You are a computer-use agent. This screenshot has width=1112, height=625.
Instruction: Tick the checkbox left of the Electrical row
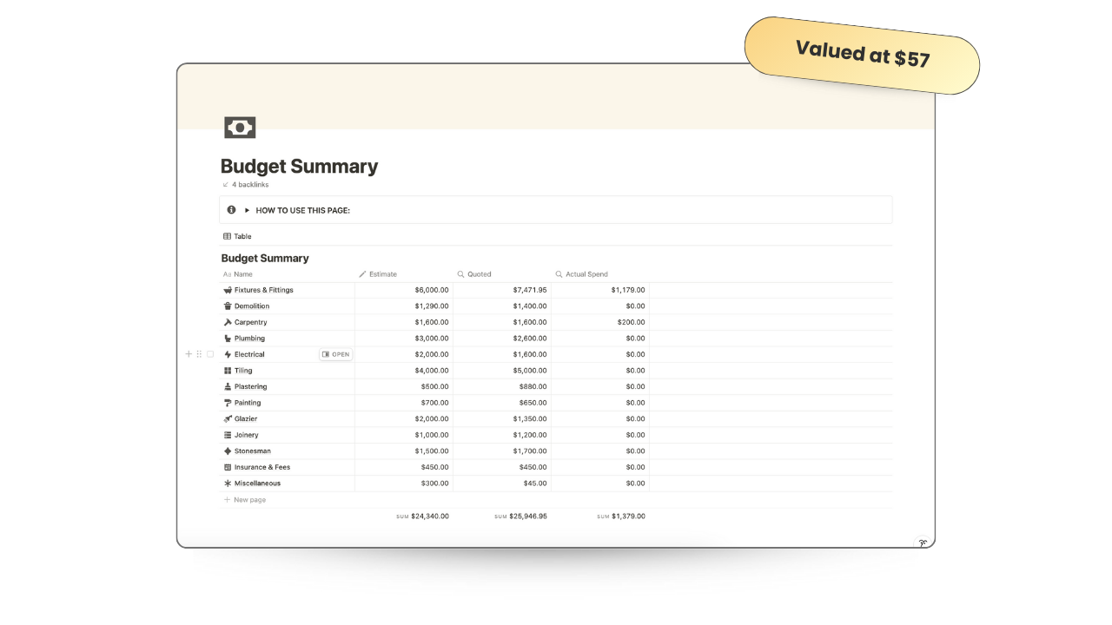[210, 354]
